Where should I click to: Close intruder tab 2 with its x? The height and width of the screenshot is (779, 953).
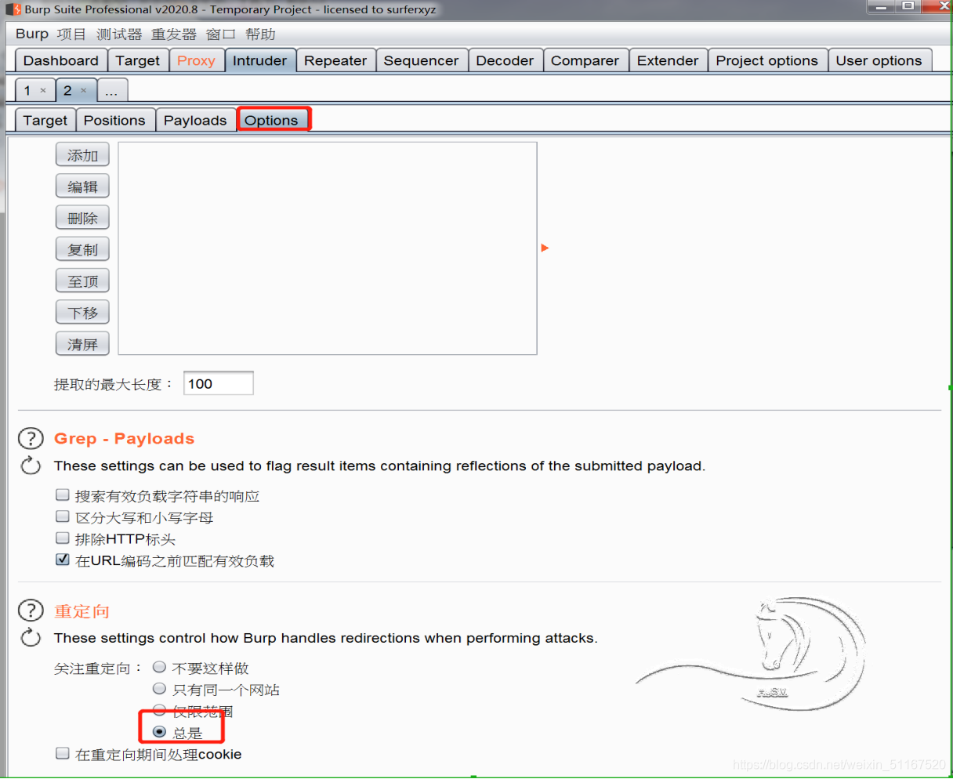click(84, 91)
